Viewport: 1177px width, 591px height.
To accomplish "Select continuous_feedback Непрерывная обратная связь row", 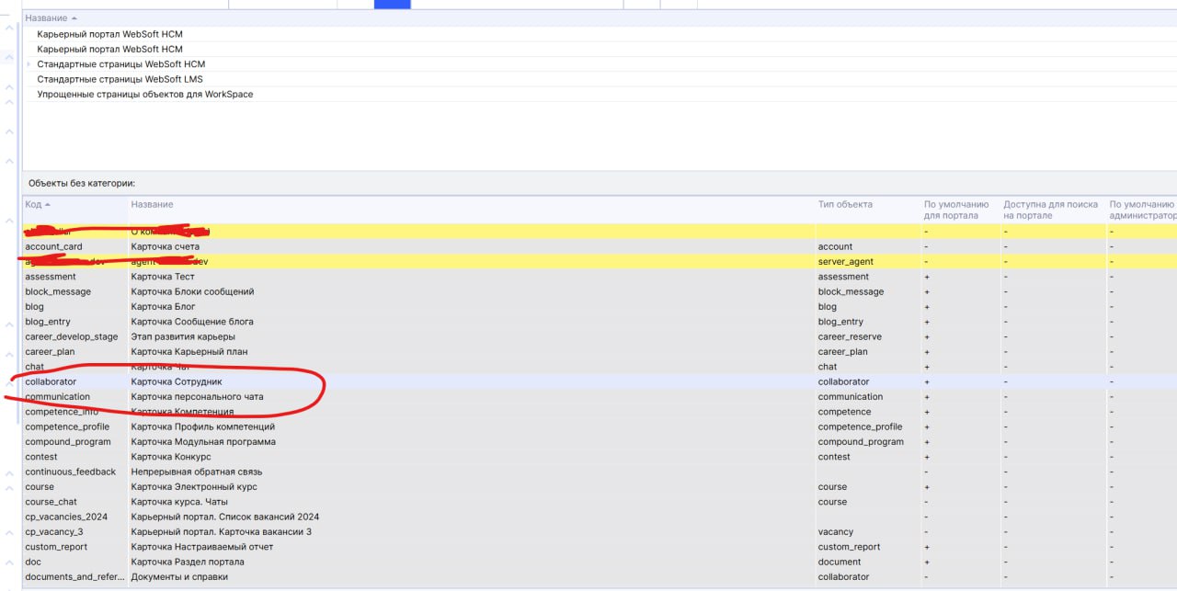I will (195, 472).
